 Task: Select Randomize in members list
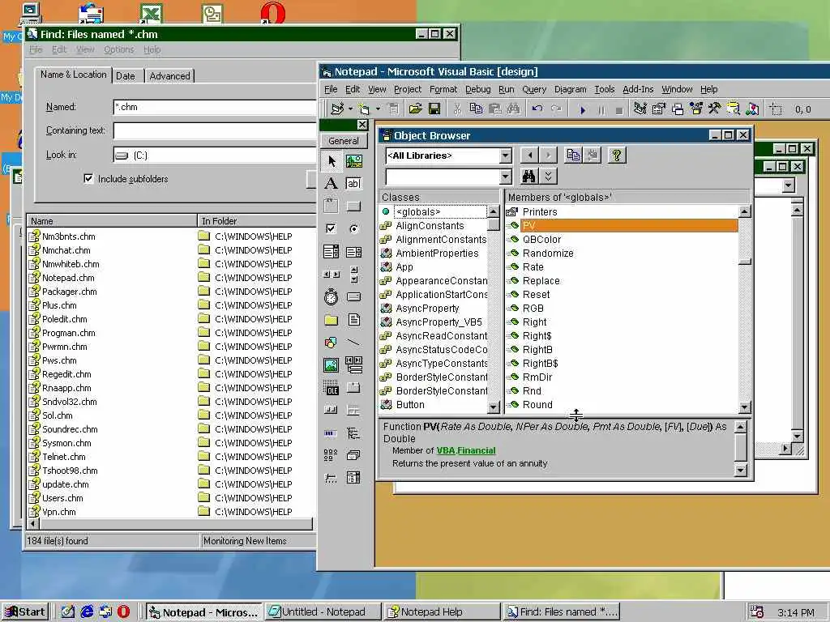[x=548, y=253]
